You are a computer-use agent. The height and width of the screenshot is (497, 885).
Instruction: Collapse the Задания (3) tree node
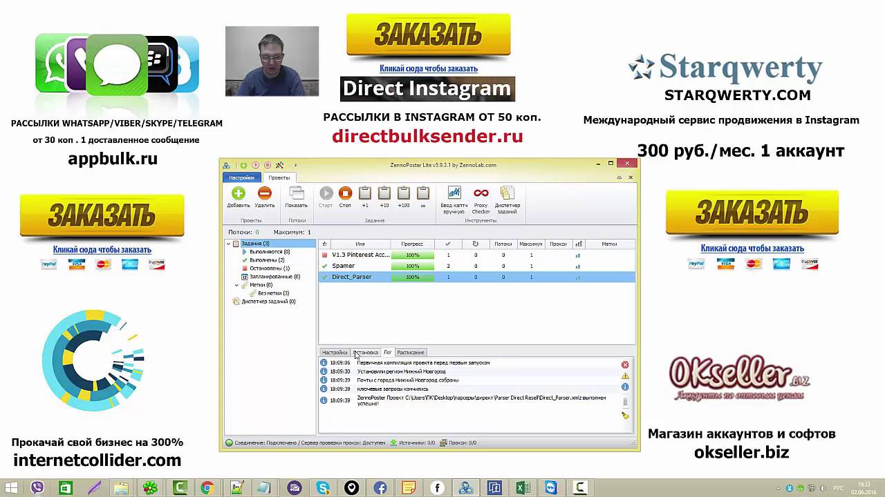229,244
